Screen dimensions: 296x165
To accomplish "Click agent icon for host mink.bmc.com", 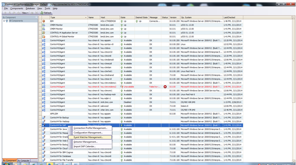I will pyautogui.click(x=44, y=102).
